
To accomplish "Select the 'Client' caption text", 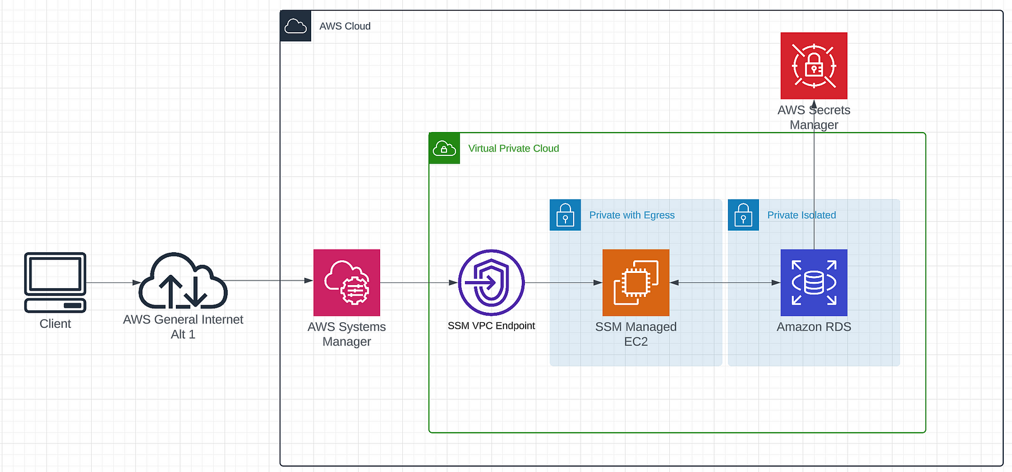I will 55,324.
